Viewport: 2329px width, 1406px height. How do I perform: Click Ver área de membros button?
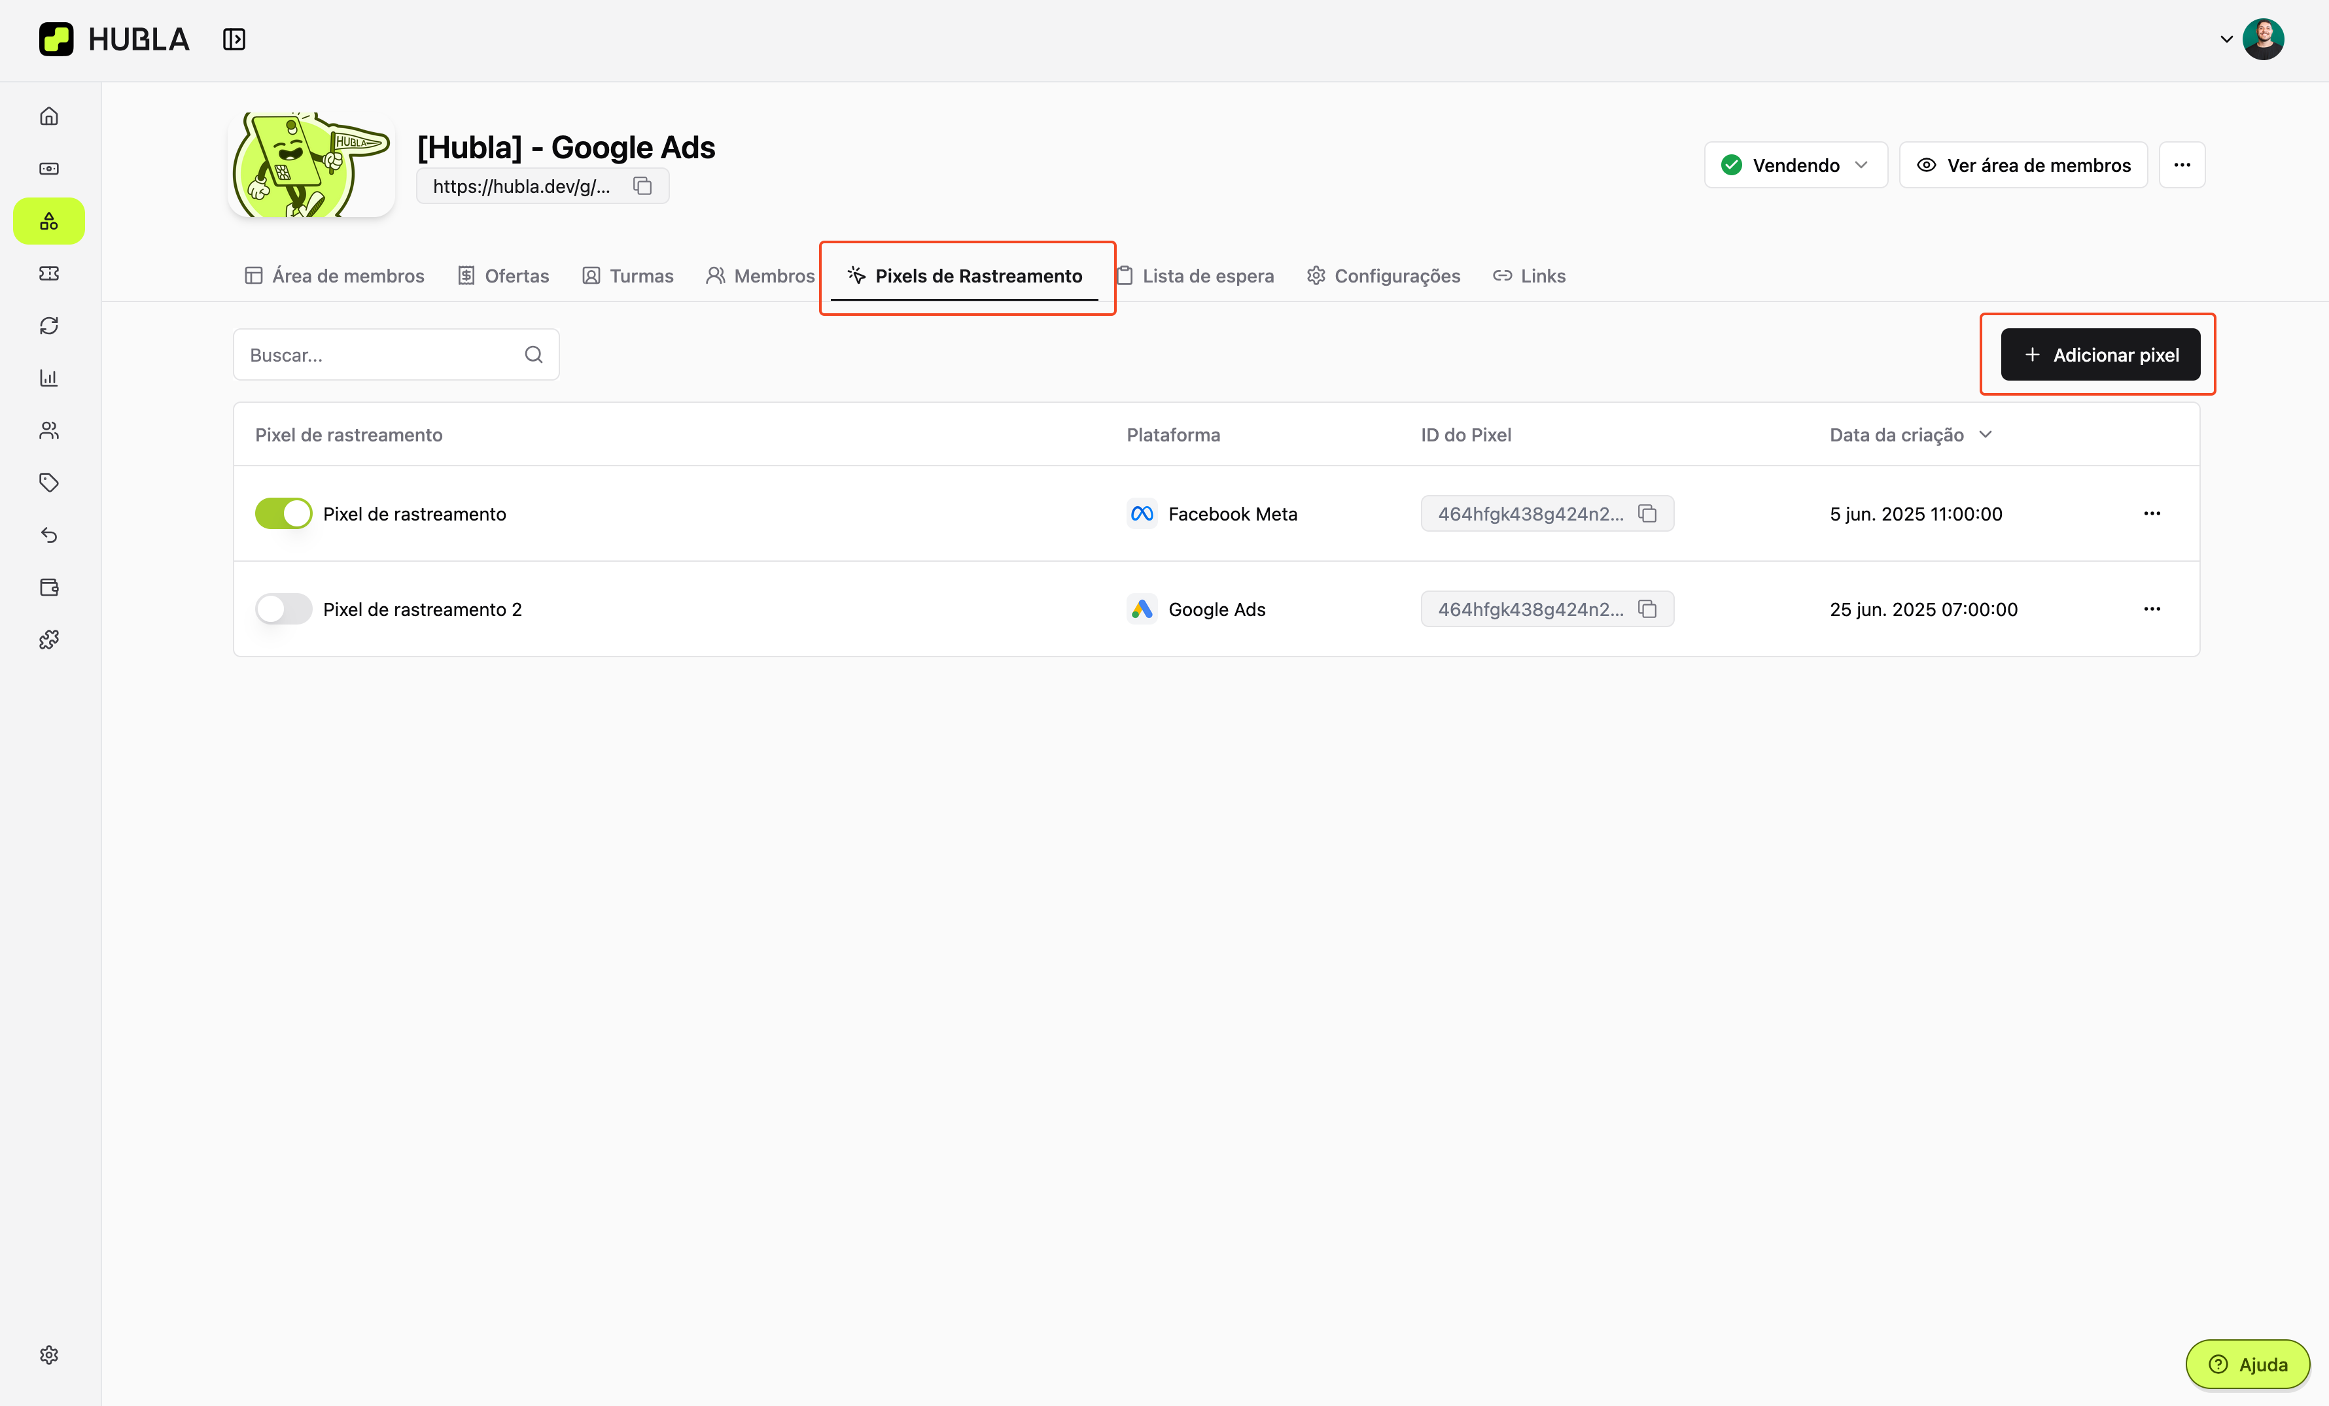[x=2023, y=165]
